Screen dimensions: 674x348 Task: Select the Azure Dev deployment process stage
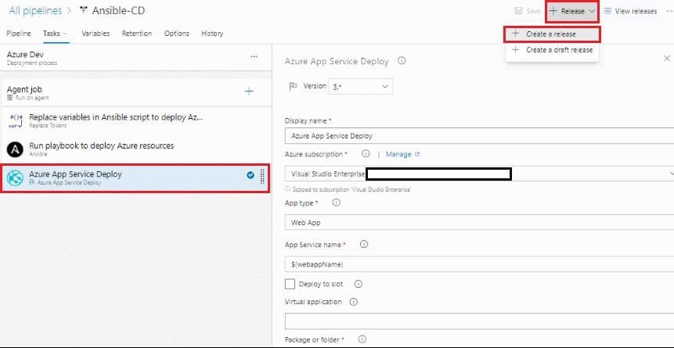[136, 58]
